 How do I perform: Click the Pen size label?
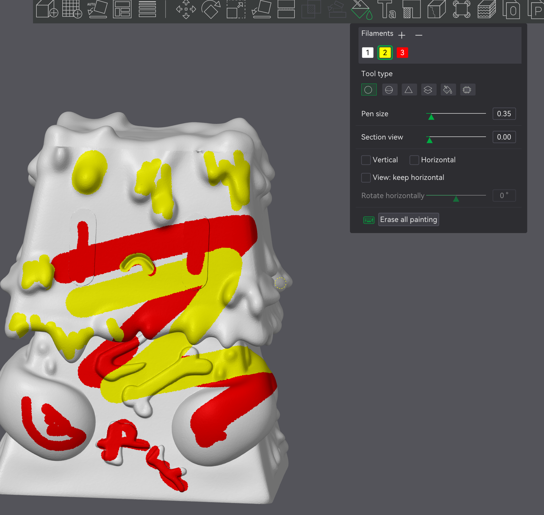(375, 114)
